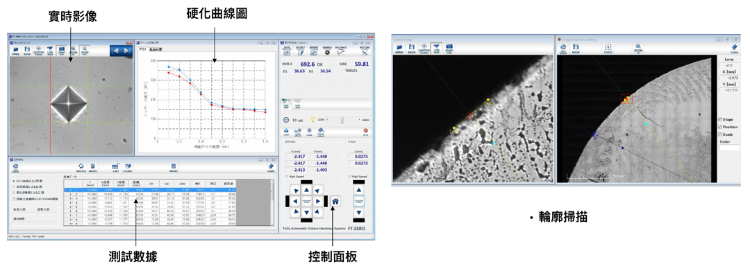
Task: Skip to the last image with arrow-bar button
Action: pyautogui.click(x=127, y=51)
